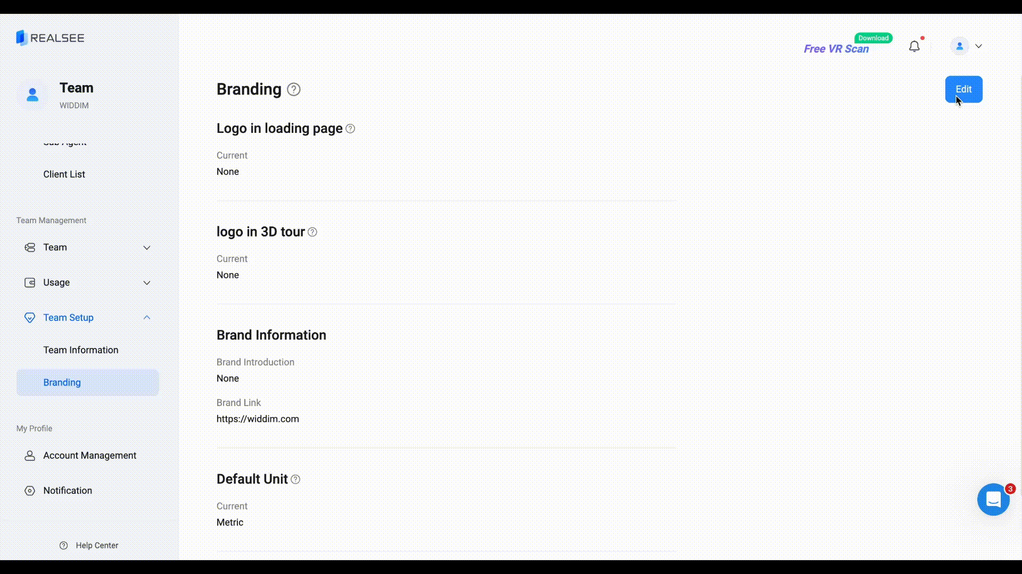Click the Realsee logo icon
Image resolution: width=1022 pixels, height=574 pixels.
coord(22,38)
